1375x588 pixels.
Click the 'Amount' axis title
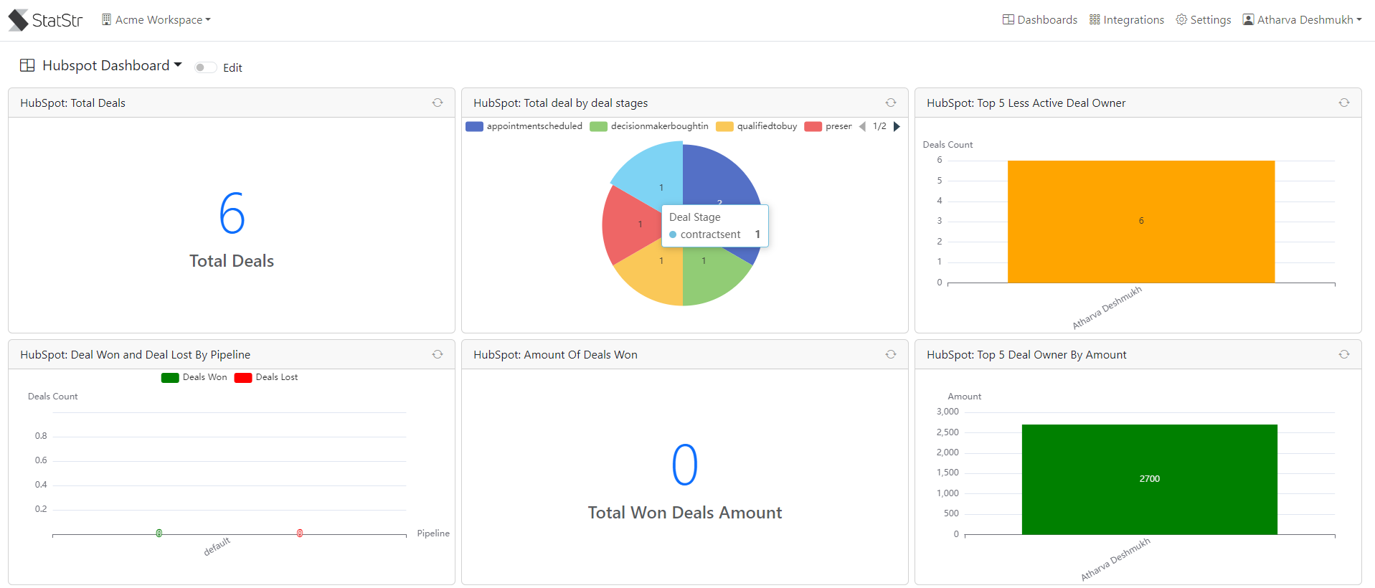pos(965,397)
